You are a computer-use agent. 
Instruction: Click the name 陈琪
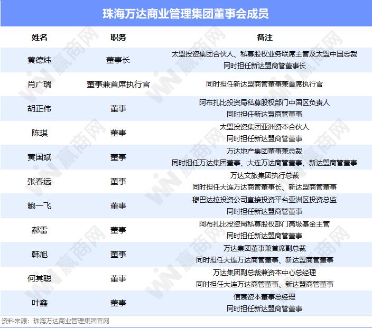(x=40, y=133)
